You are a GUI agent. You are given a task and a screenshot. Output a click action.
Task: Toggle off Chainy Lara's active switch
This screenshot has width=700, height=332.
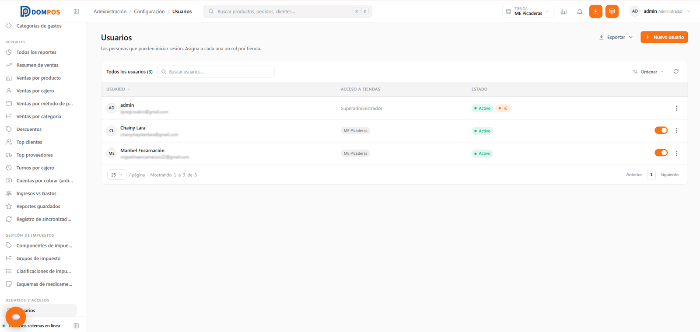(661, 130)
